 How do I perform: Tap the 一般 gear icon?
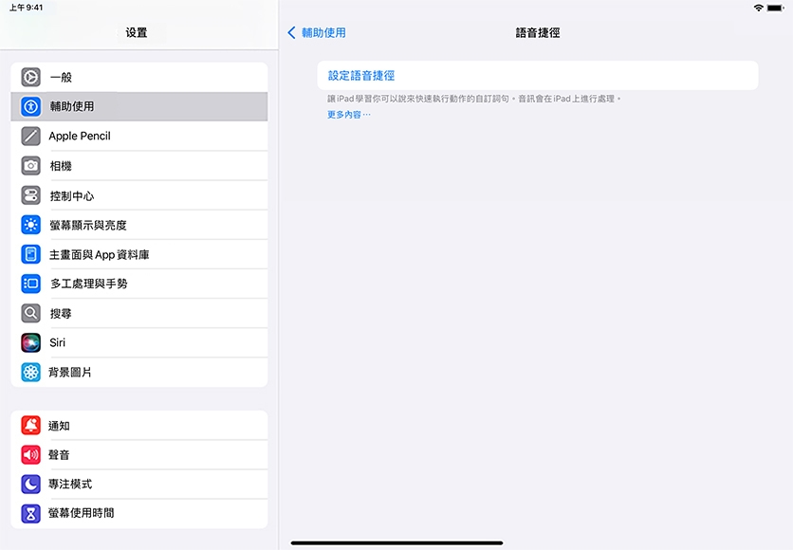pos(31,77)
